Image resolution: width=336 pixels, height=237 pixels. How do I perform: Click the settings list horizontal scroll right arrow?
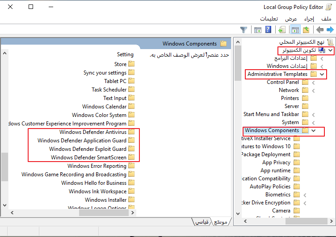tap(132, 212)
